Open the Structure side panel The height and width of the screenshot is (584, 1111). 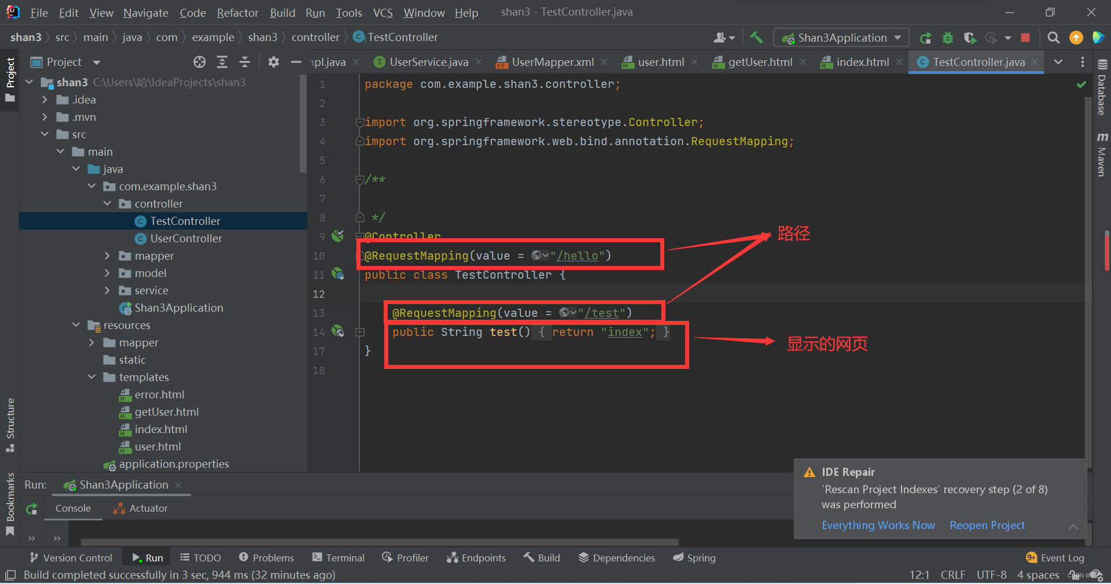click(x=10, y=425)
